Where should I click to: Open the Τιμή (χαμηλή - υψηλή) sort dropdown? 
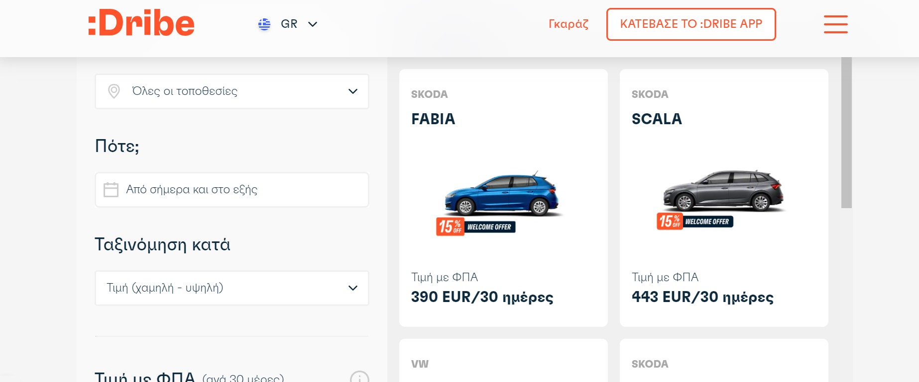pyautogui.click(x=232, y=288)
